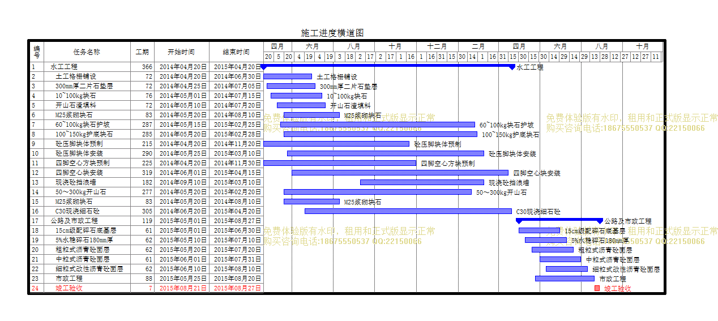Select the blue Gantt bar for 四脚空心方块预制
Image resolution: width=718 pixels, height=321 pixels.
[x=340, y=163]
